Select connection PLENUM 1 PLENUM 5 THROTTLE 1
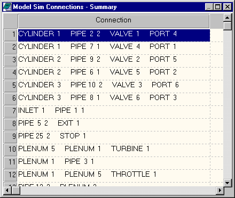 click(114, 176)
